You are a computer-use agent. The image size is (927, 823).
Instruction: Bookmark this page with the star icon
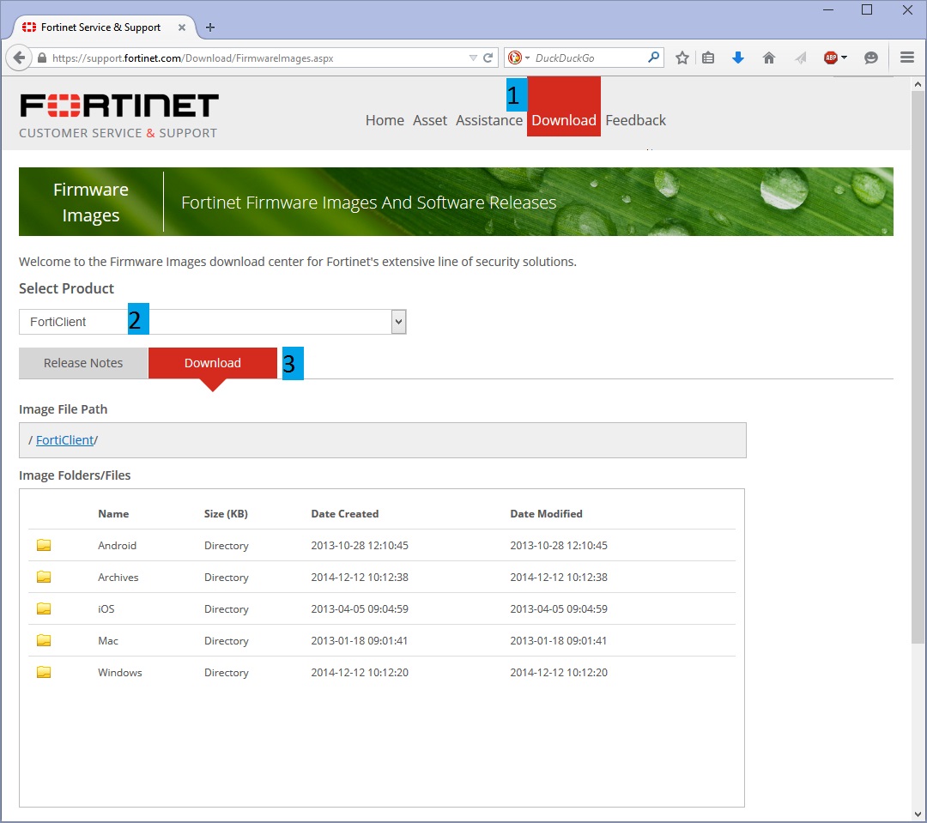tap(682, 58)
